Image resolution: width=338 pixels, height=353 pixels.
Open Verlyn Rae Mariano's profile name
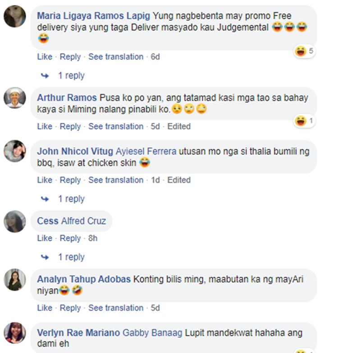tap(78, 333)
